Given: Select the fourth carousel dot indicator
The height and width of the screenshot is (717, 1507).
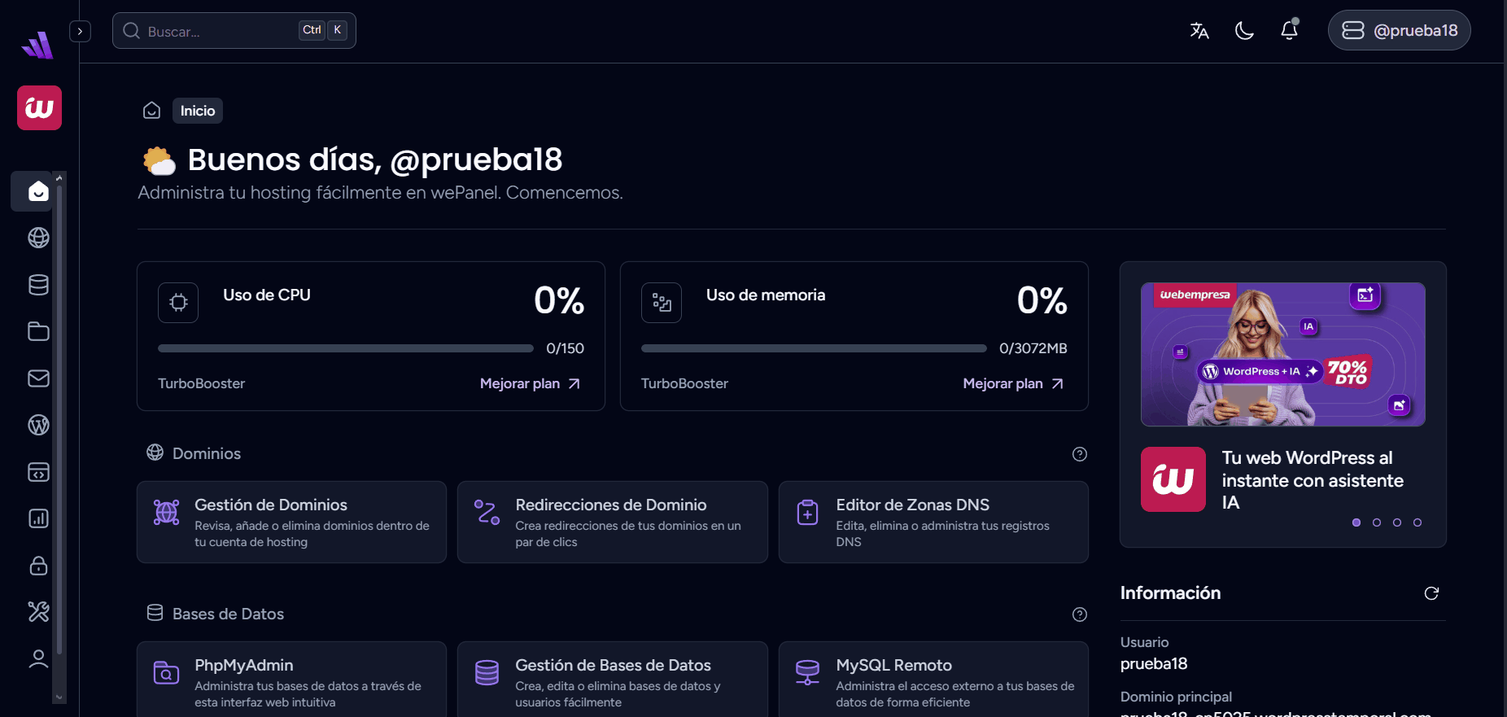Looking at the screenshot, I should 1417,522.
